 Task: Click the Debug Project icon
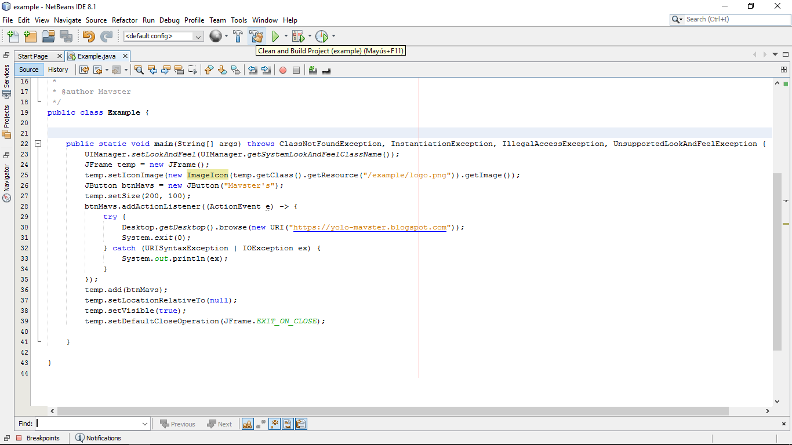298,36
